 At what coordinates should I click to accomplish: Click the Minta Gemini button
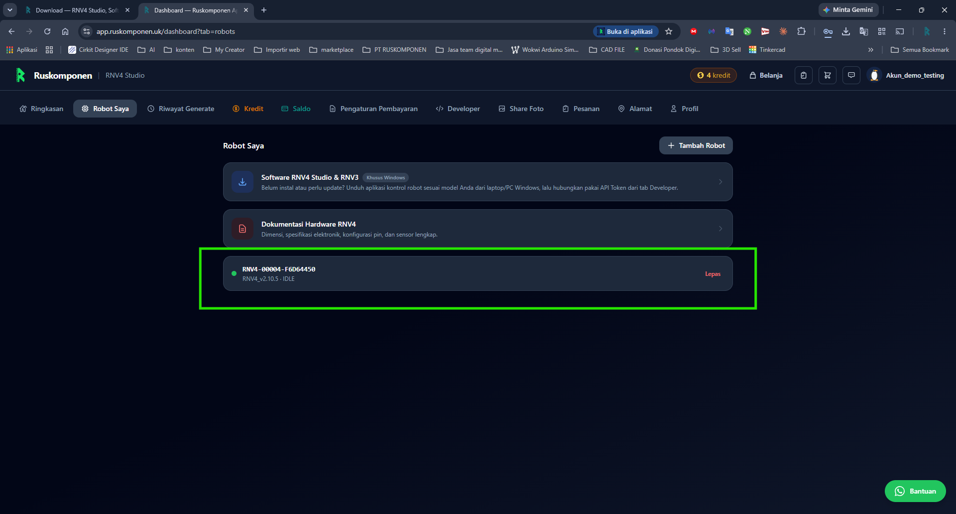pyautogui.click(x=848, y=10)
